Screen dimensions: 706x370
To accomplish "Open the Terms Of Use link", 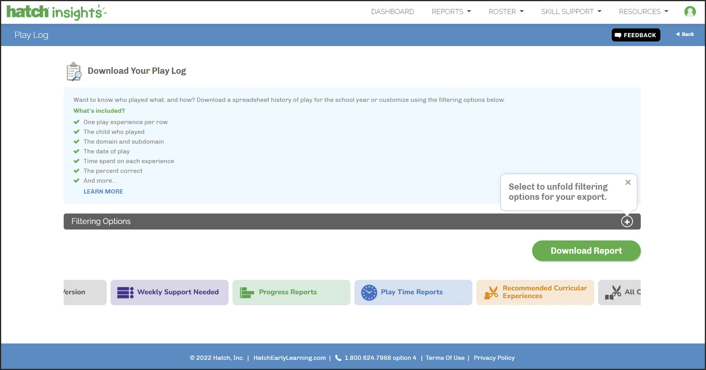I will [x=445, y=358].
